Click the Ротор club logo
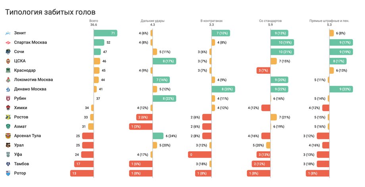Viewport: 365px width, 187px height. (8, 173)
